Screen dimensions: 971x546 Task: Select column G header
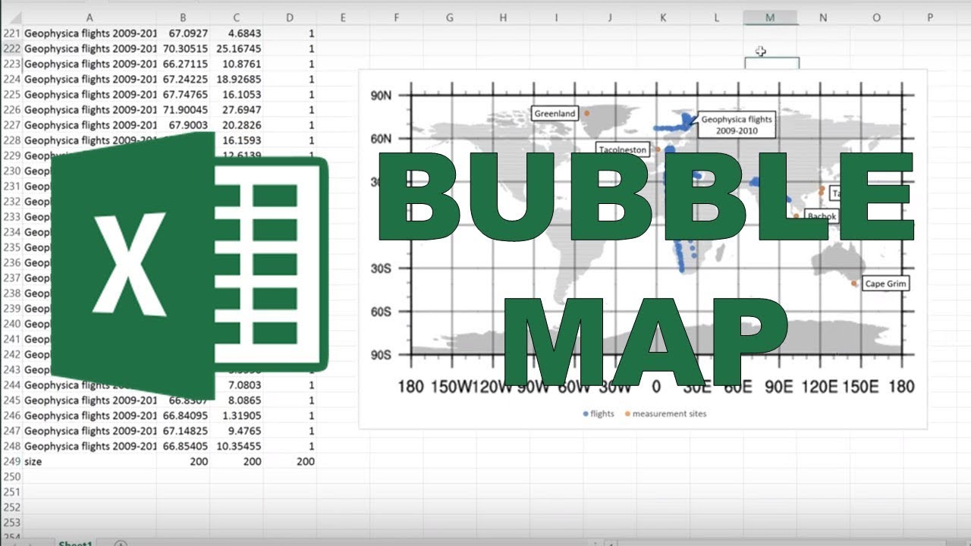[450, 17]
